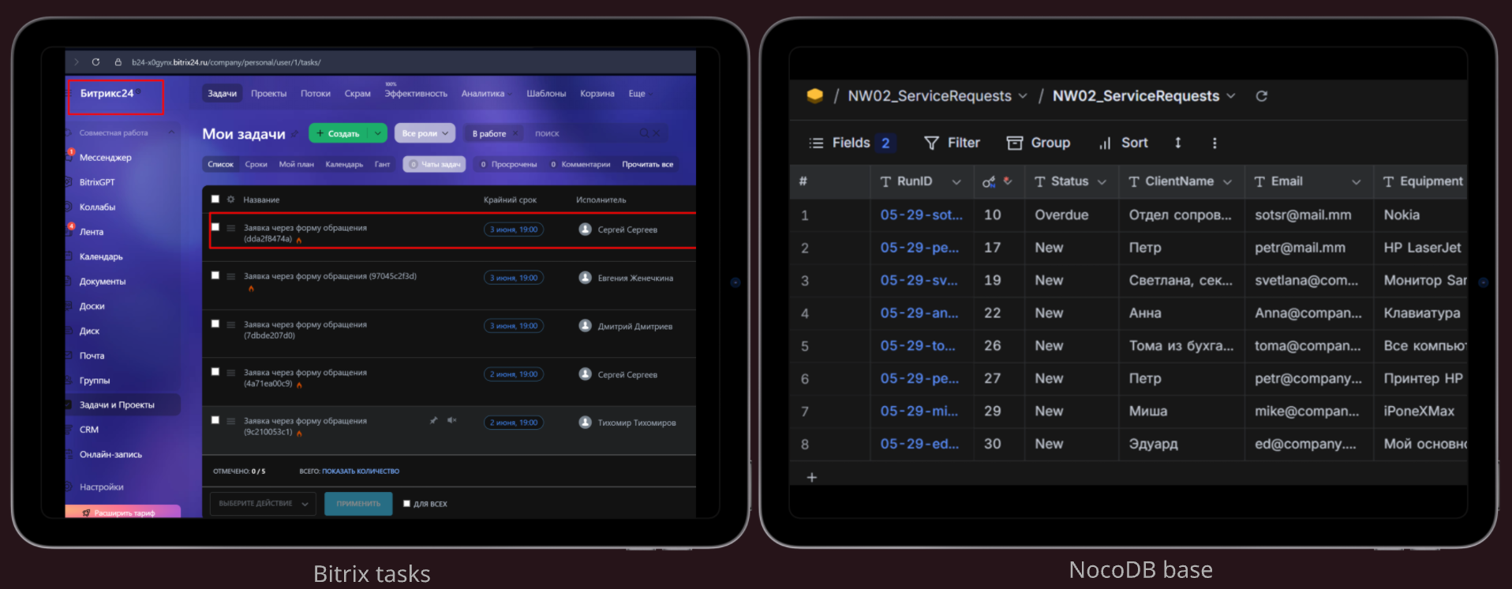Collapse the Совместная работа sidebar section
This screenshot has height=589, width=1512.
(171, 132)
